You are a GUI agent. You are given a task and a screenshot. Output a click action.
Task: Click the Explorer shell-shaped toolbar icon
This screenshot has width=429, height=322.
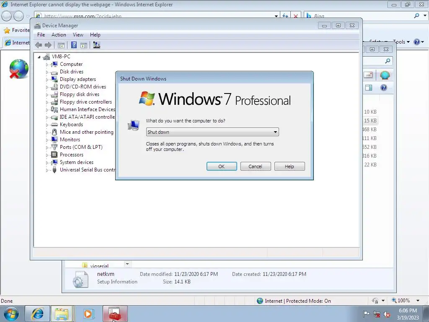click(385, 75)
